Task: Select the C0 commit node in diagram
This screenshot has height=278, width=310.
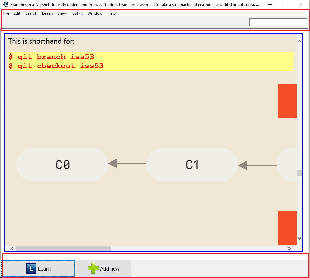Action: pyautogui.click(x=62, y=165)
